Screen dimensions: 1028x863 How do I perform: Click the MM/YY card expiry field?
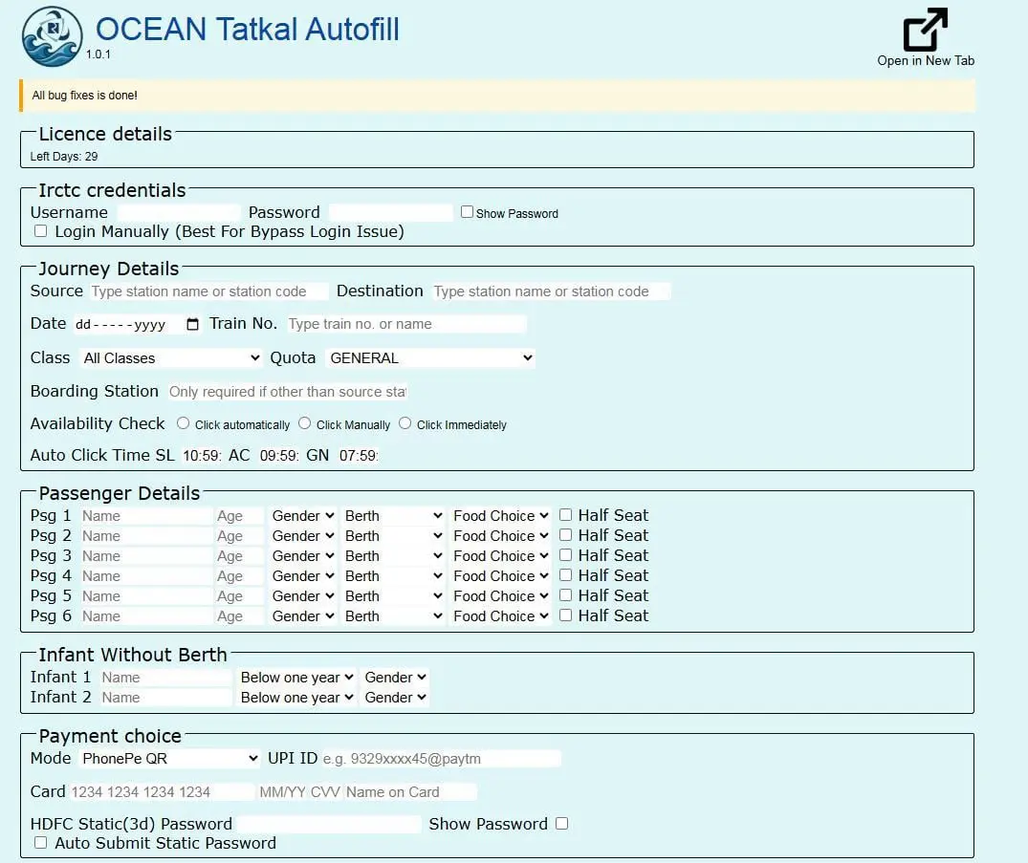tap(282, 791)
